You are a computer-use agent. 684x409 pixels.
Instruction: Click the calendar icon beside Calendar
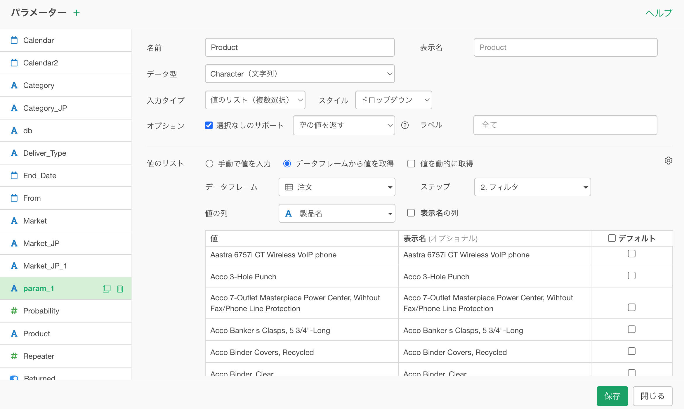pyautogui.click(x=14, y=40)
